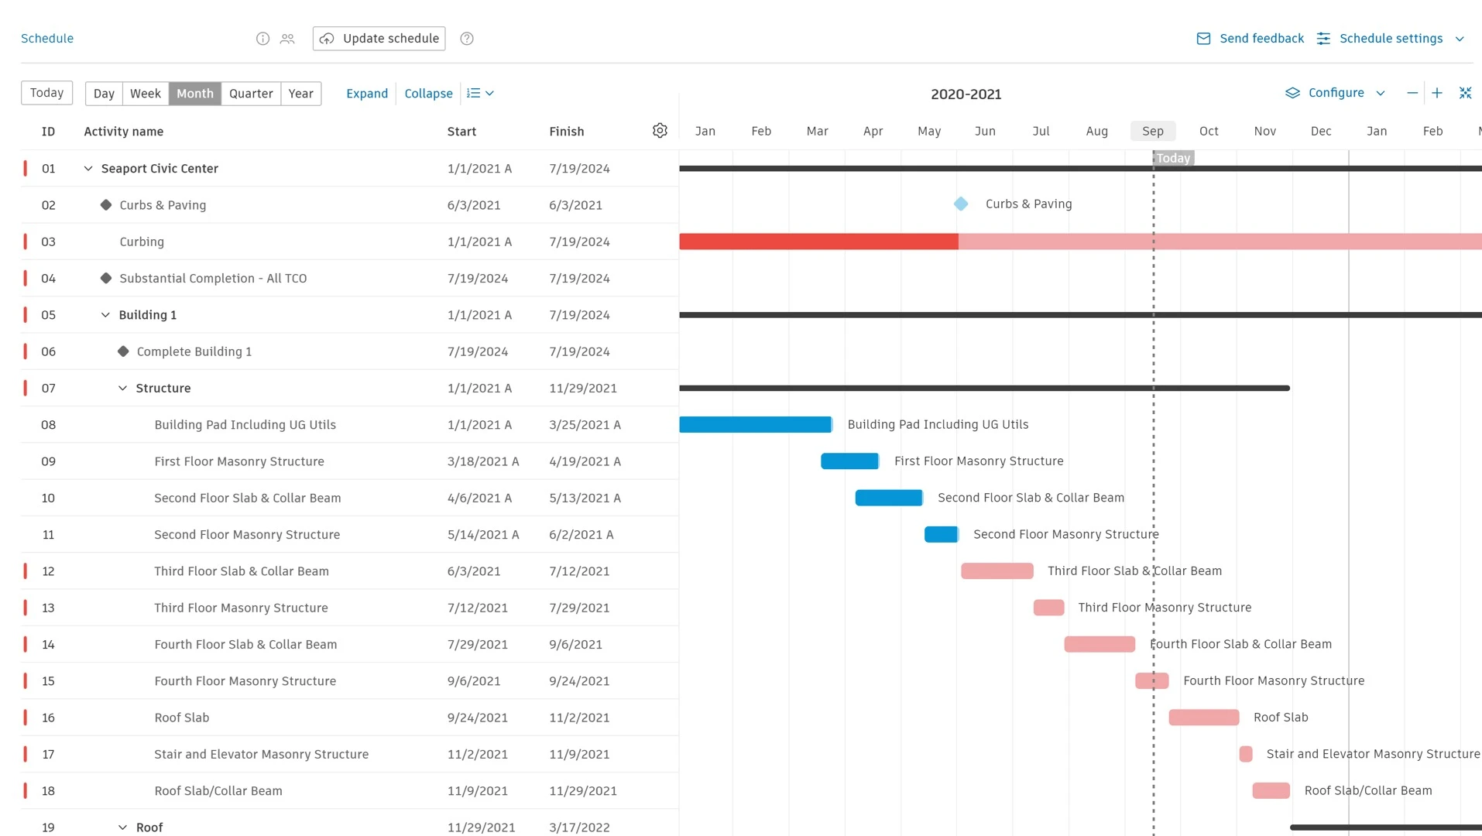The height and width of the screenshot is (836, 1482).
Task: Open Schedule settings menu
Action: [x=1391, y=39]
